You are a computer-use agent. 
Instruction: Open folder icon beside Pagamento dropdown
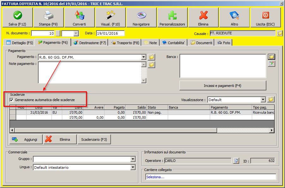pyautogui.click(x=151, y=57)
